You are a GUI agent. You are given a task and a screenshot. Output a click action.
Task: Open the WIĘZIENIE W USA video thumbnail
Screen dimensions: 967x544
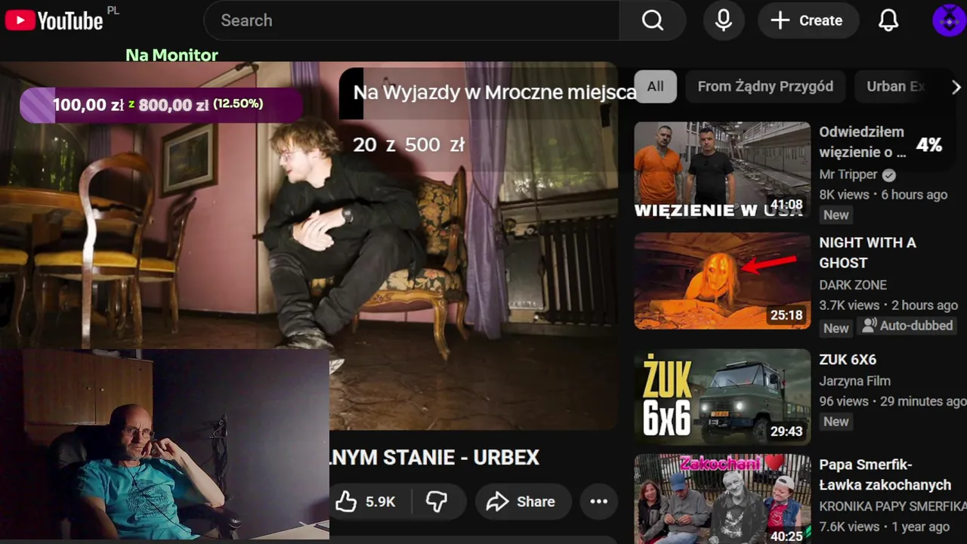[722, 171]
